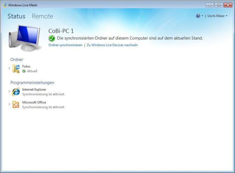Click the CoBi-PC 1 computer name
The image size is (235, 173).
[61, 31]
